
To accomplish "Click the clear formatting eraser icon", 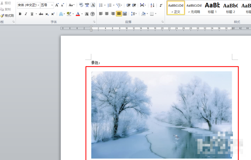I will pyautogui.click(x=81, y=5).
